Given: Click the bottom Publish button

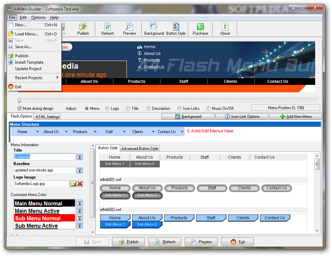Looking at the screenshot, I should pyautogui.click(x=128, y=242).
